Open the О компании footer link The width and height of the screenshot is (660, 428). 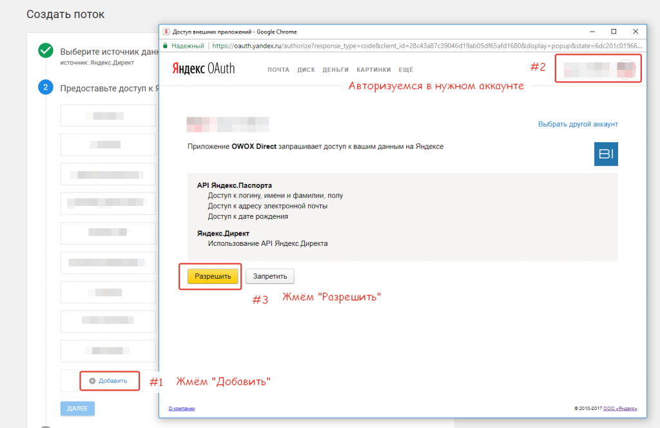[181, 408]
